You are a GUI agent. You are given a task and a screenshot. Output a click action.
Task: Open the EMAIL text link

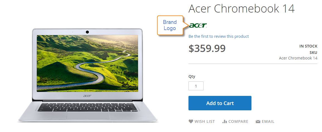click(x=268, y=121)
